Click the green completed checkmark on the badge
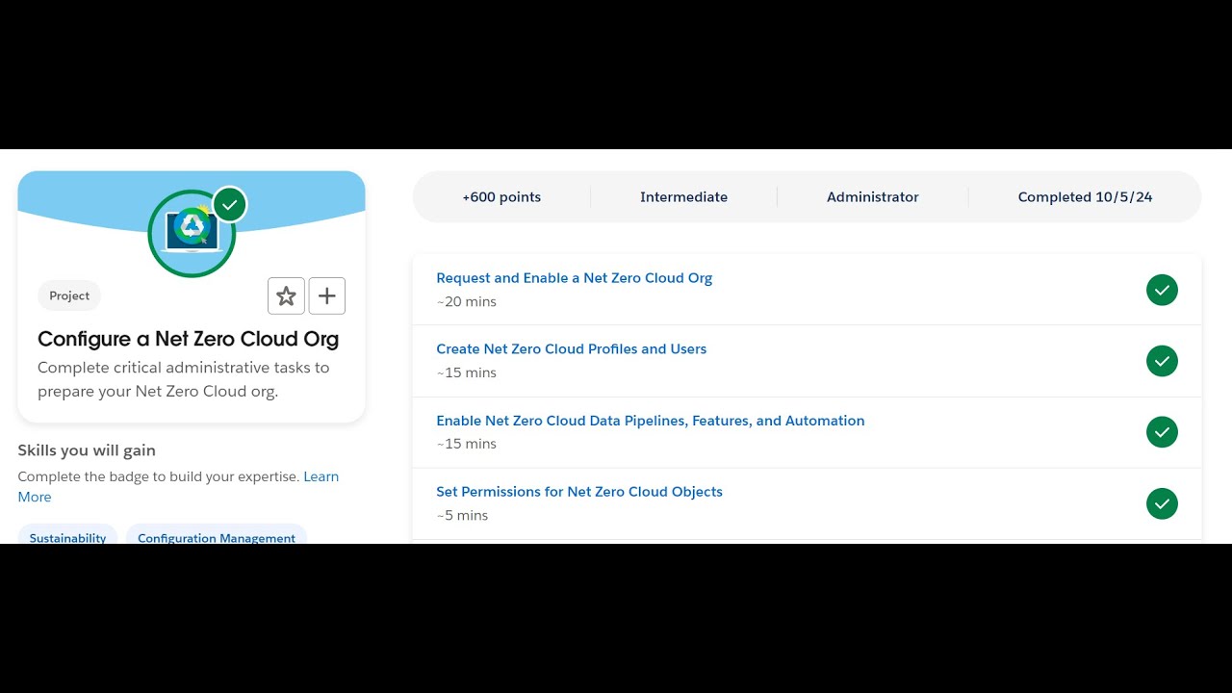Viewport: 1232px width, 693px height. [229, 205]
